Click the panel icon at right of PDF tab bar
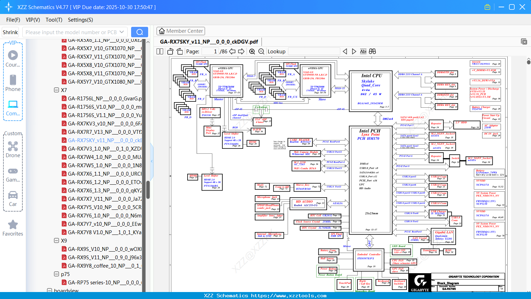The height and width of the screenshot is (299, 531). click(524, 41)
